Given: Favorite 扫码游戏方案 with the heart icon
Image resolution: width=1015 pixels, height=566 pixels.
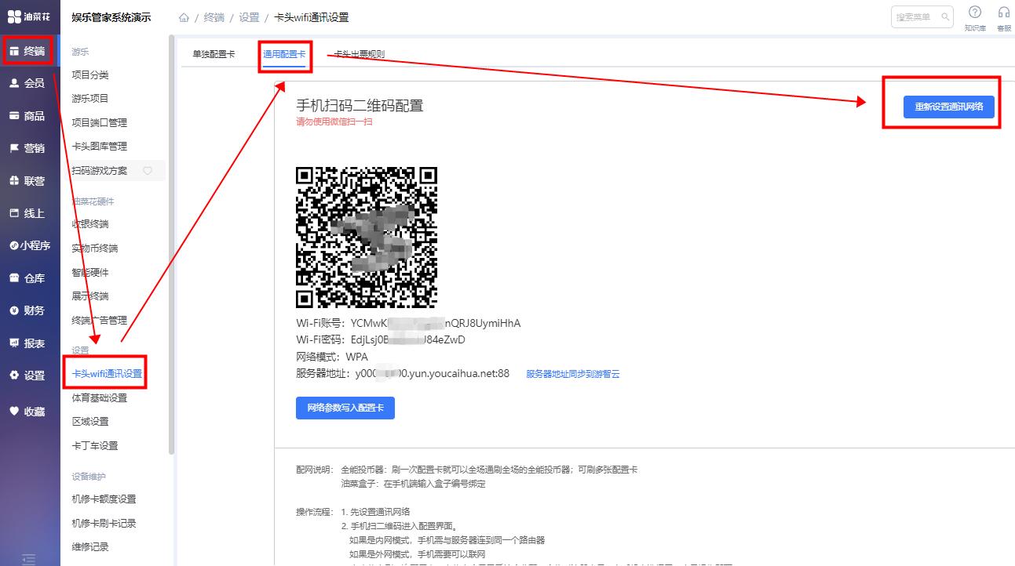Looking at the screenshot, I should 147,170.
